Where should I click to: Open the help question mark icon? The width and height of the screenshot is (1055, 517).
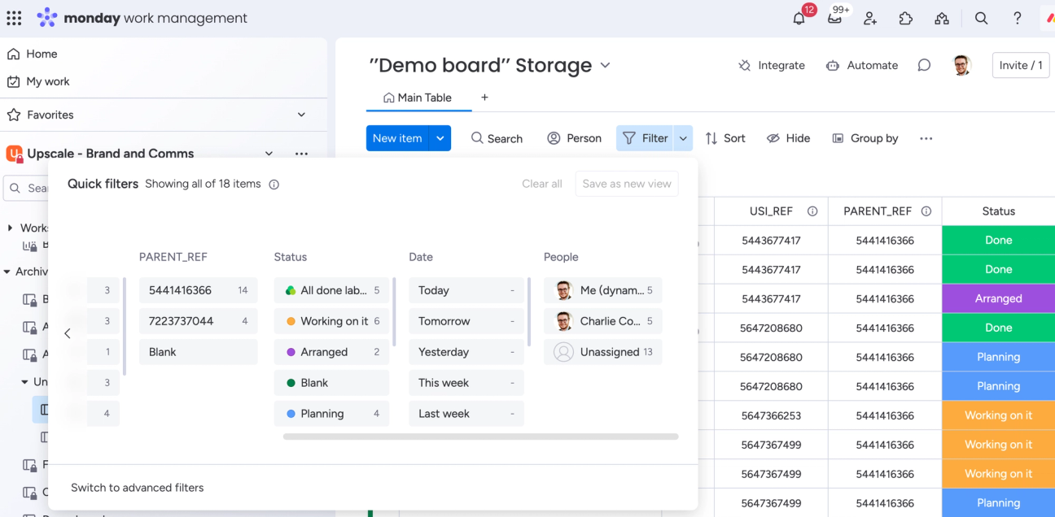(x=1017, y=18)
